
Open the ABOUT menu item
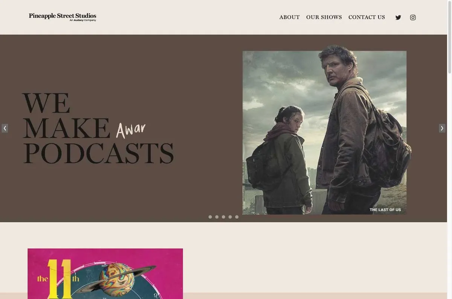pos(290,17)
